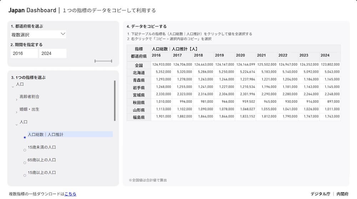The image size is (357, 199).
Task: Click the indicator list vertical scrollbar
Action: click(x=115, y=101)
